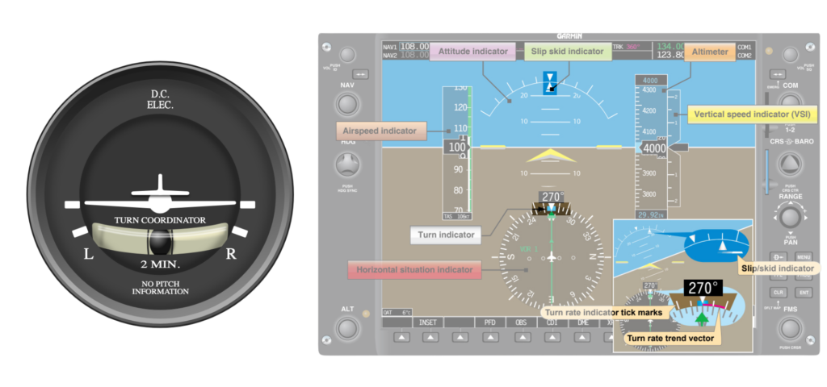Click the L mark on turn coordinator
The width and height of the screenshot is (827, 387).
pos(89,254)
